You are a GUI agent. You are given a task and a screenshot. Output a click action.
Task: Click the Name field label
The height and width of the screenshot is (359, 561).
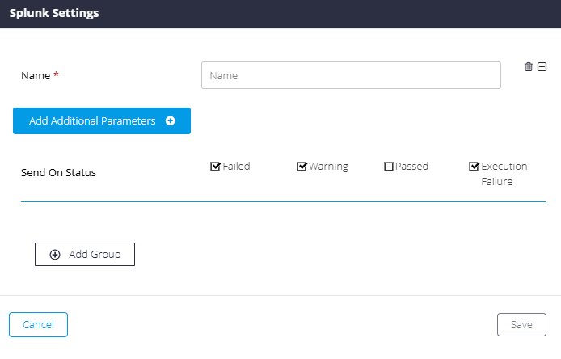point(36,75)
